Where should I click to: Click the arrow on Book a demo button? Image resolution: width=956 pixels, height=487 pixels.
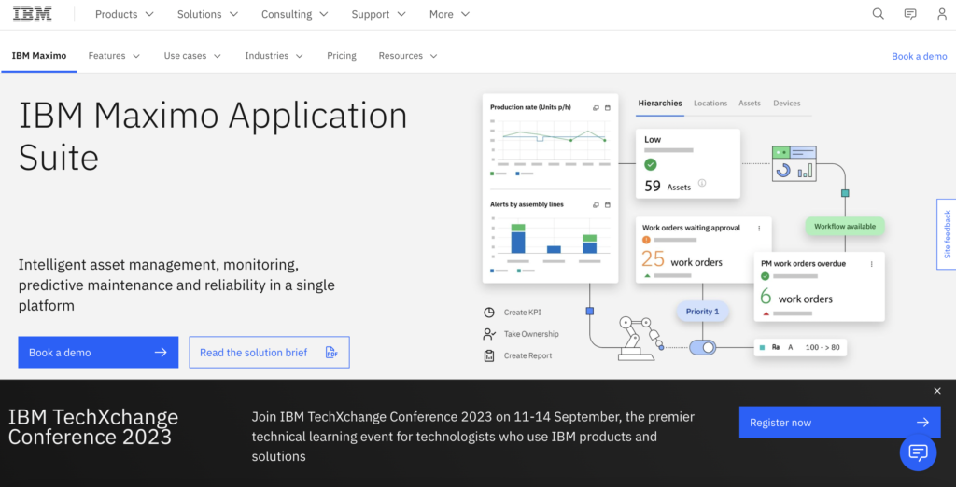tap(161, 353)
